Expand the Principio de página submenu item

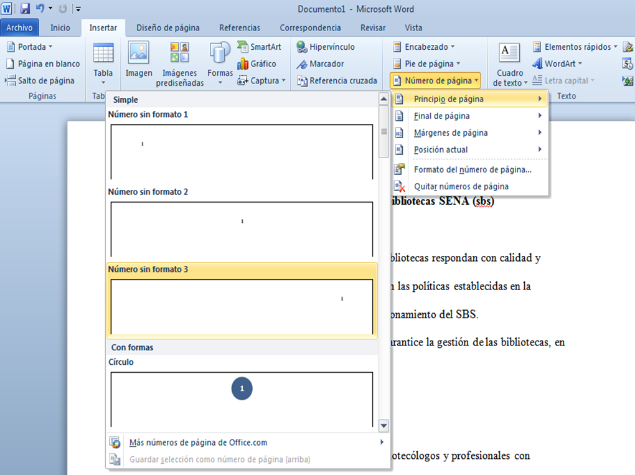470,99
